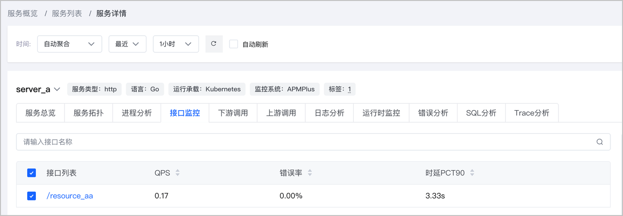The height and width of the screenshot is (216, 623).
Task: Uncheck the select-all 接口列表 checkbox
Action: pos(32,173)
